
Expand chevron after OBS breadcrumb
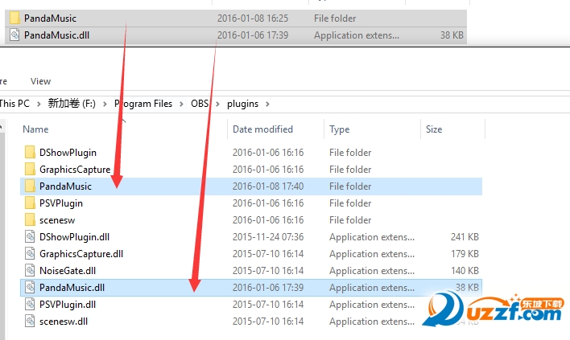(x=217, y=104)
